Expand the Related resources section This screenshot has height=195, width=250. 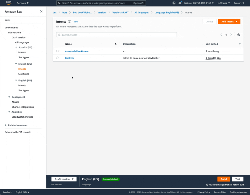6,125
